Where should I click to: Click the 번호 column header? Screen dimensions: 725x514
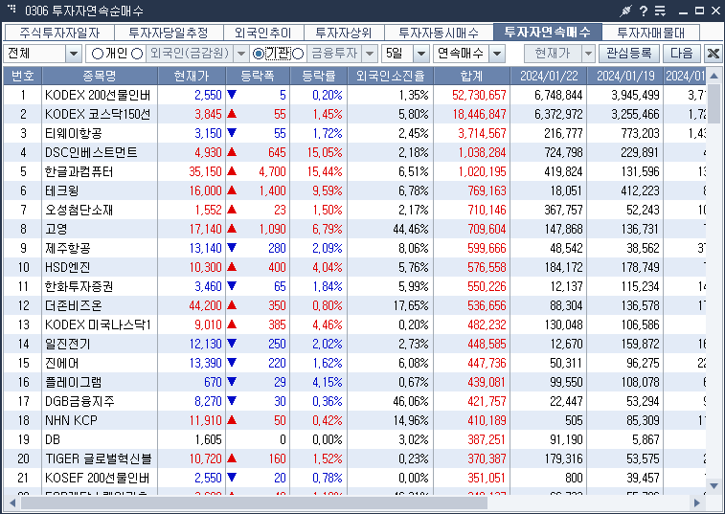point(23,76)
